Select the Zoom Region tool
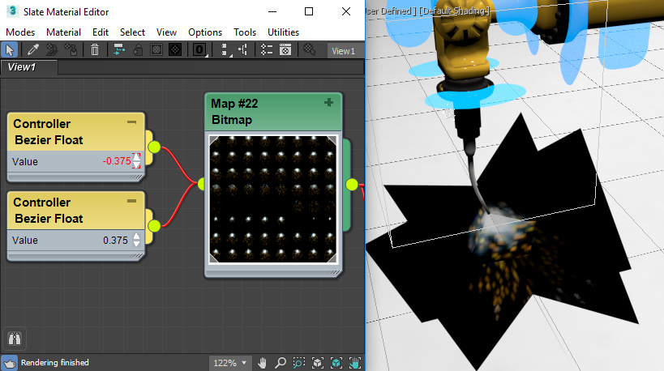This screenshot has height=371, width=664. (x=299, y=363)
